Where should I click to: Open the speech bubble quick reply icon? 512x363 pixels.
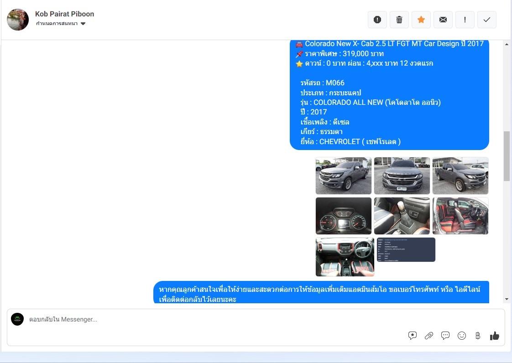[x=445, y=336]
